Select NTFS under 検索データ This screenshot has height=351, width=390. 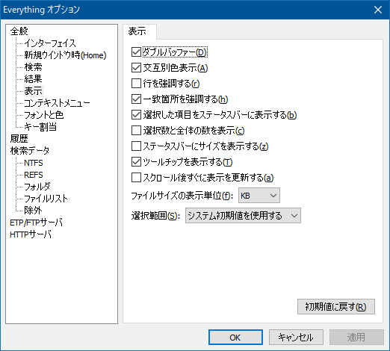34,163
